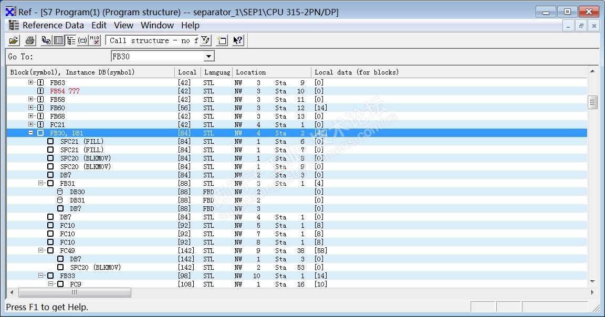Show addresses without symbols icon
The height and width of the screenshot is (317, 605).
pyautogui.click(x=95, y=40)
